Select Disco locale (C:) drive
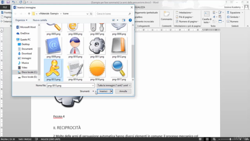250x141 pixels. pyautogui.click(x=27, y=72)
